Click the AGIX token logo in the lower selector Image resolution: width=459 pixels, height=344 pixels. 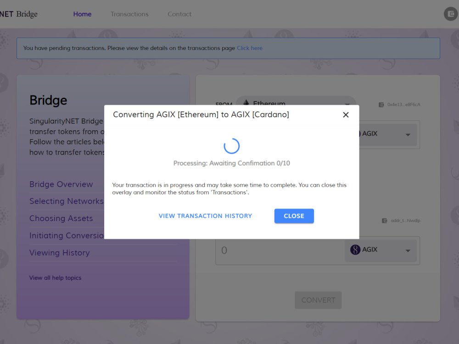point(355,250)
